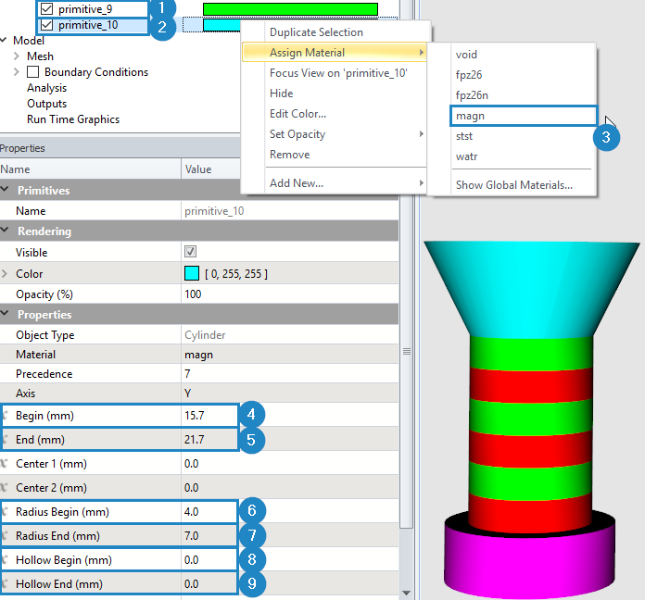Assign the stst material
The image size is (645, 600).
coord(464,136)
